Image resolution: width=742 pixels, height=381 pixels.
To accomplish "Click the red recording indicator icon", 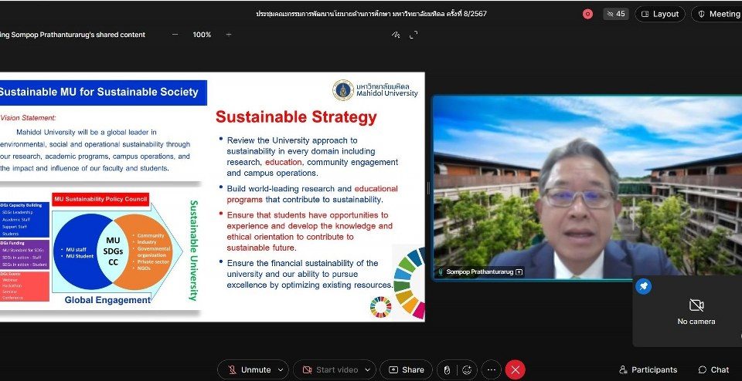I will coord(587,14).
